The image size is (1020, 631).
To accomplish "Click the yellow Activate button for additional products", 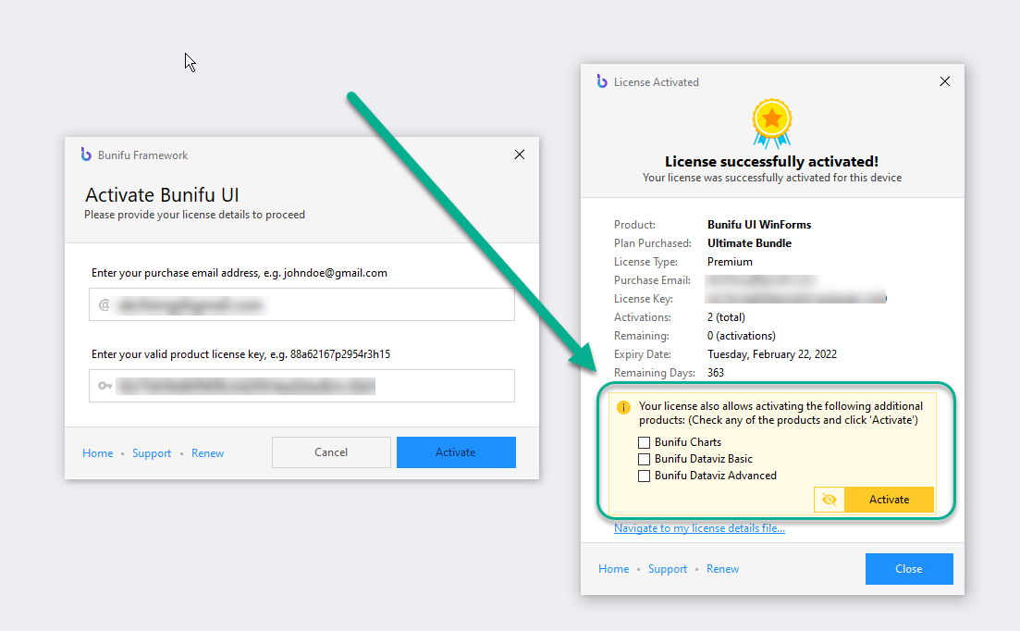I will [889, 500].
